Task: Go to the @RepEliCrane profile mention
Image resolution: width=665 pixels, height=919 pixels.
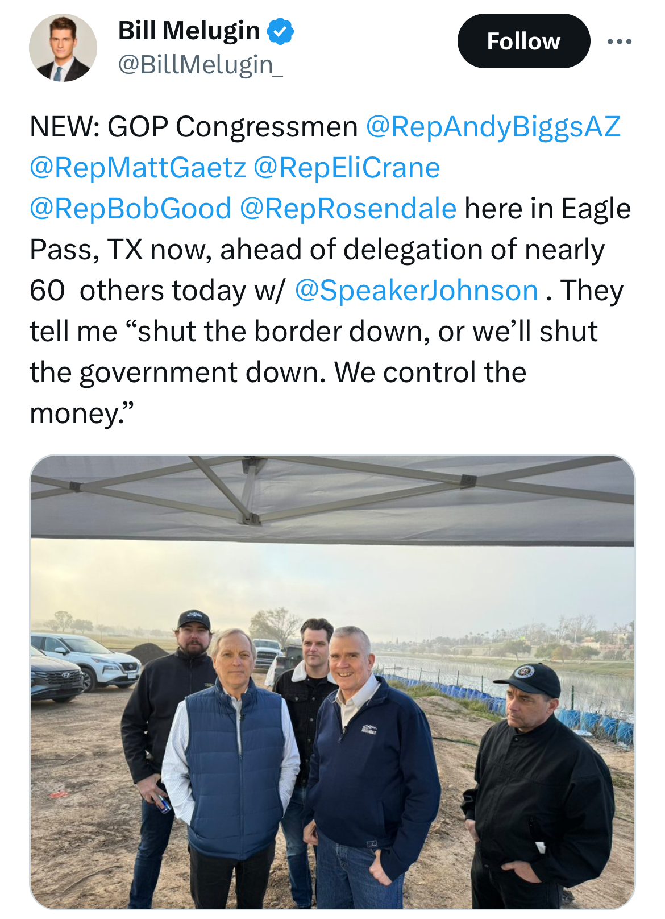Action: [x=347, y=167]
